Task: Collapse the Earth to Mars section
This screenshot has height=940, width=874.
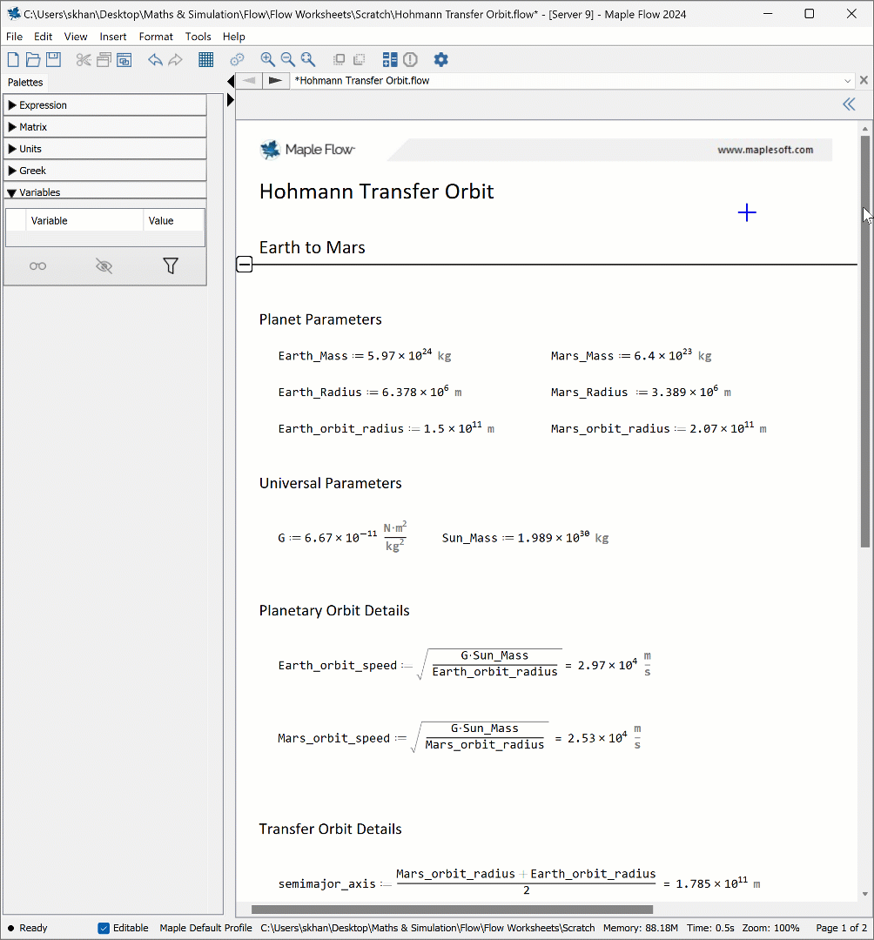Action: [245, 264]
